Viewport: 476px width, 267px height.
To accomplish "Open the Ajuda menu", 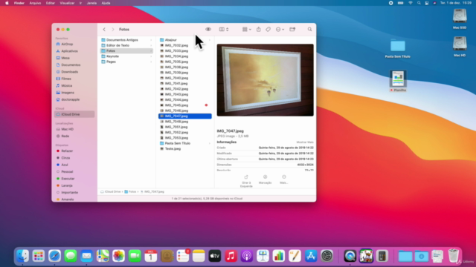I will [106, 3].
